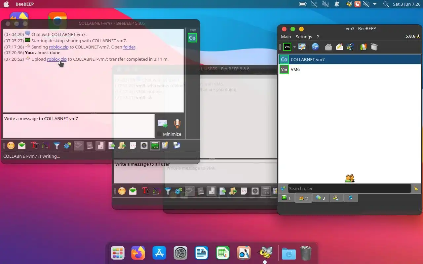Open the App Store dock icon

coord(159,253)
